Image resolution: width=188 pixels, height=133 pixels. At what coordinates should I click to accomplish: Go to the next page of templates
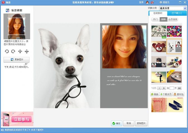[x=164, y=88]
